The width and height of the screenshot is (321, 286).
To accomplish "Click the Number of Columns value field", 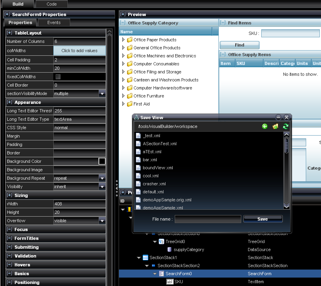I will tap(79, 41).
